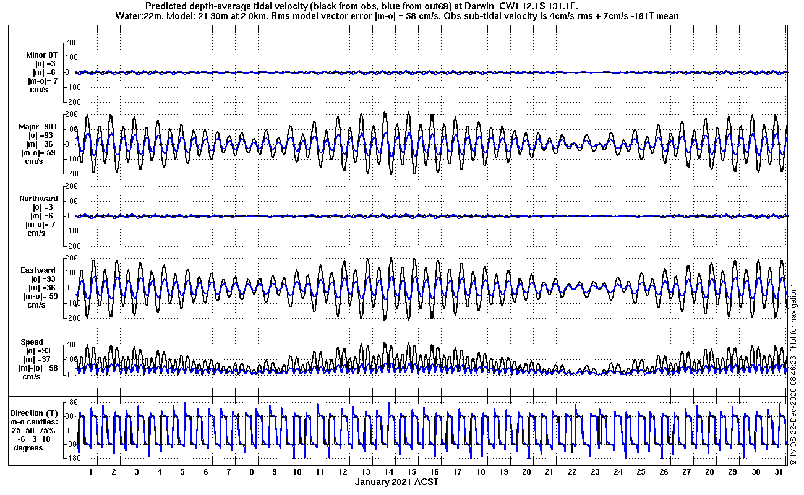Viewport: 804px width, 495px height.
Task: Click day 21 on the date axis
Action: [x=549, y=471]
